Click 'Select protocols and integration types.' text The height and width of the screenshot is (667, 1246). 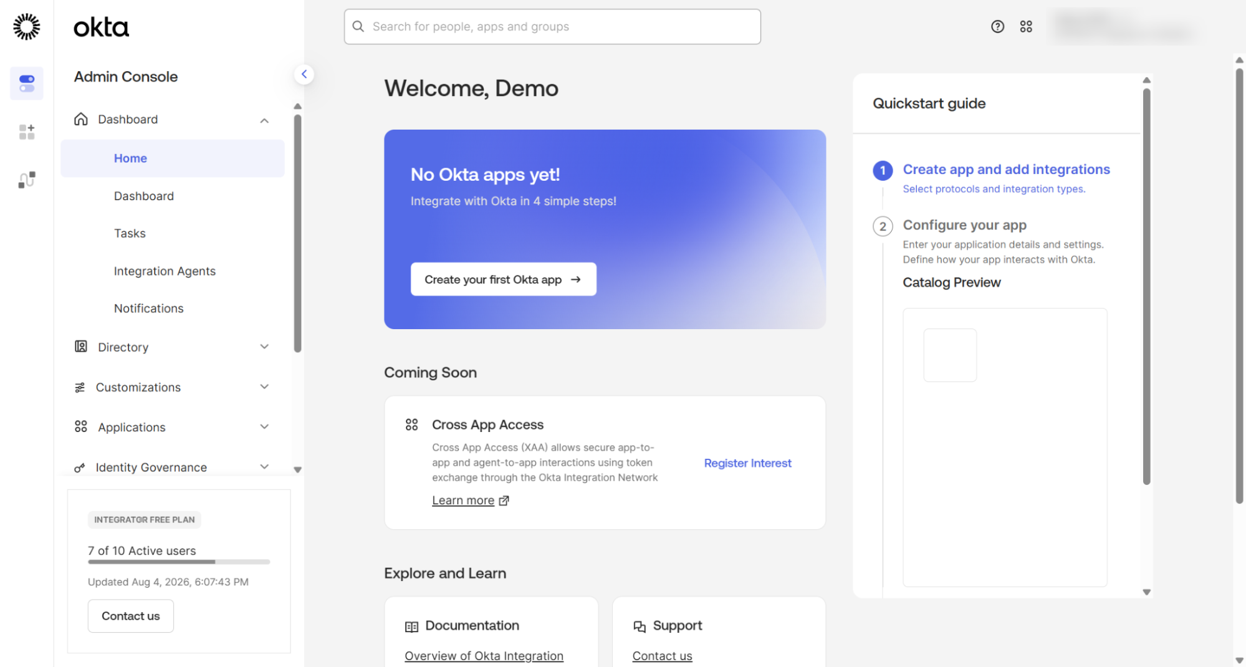click(x=994, y=189)
